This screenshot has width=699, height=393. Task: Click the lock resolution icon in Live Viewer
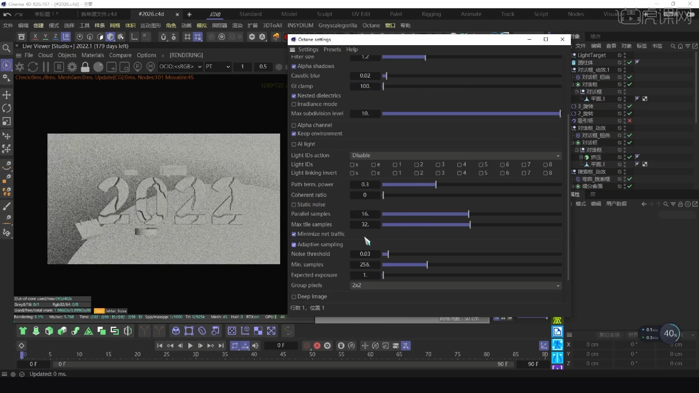coord(85,67)
